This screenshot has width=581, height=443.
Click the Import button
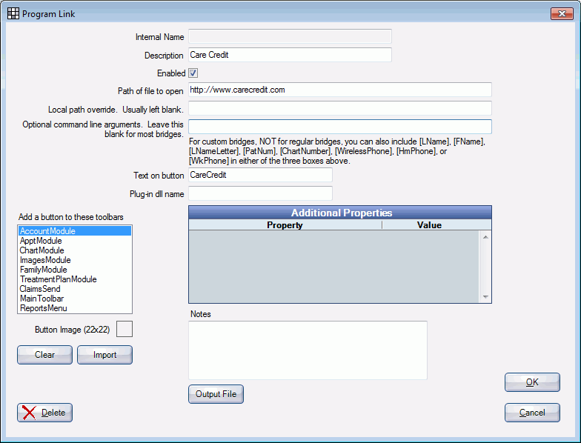tap(105, 355)
